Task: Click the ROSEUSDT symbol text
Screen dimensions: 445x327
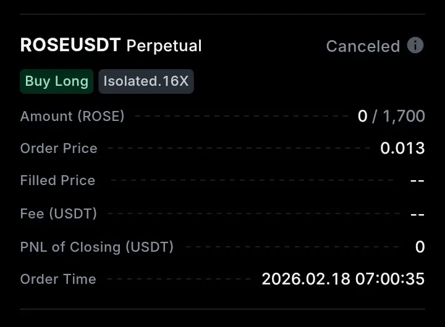Action: 70,45
